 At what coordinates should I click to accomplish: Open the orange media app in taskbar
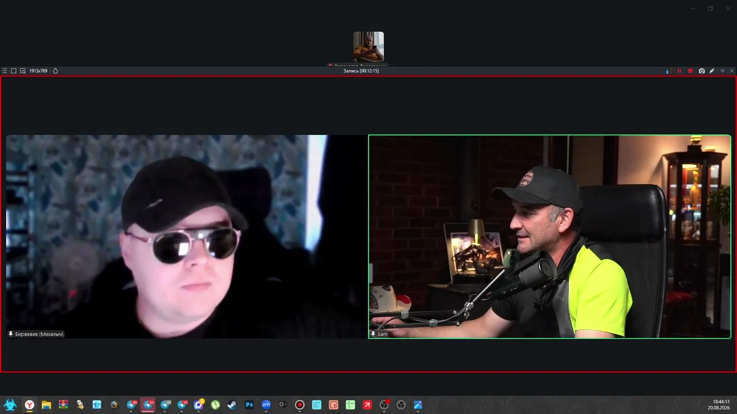point(333,405)
